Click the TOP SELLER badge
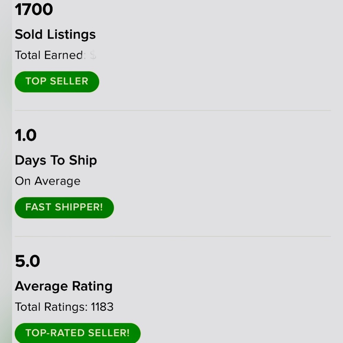343x343 pixels. pyautogui.click(x=57, y=82)
